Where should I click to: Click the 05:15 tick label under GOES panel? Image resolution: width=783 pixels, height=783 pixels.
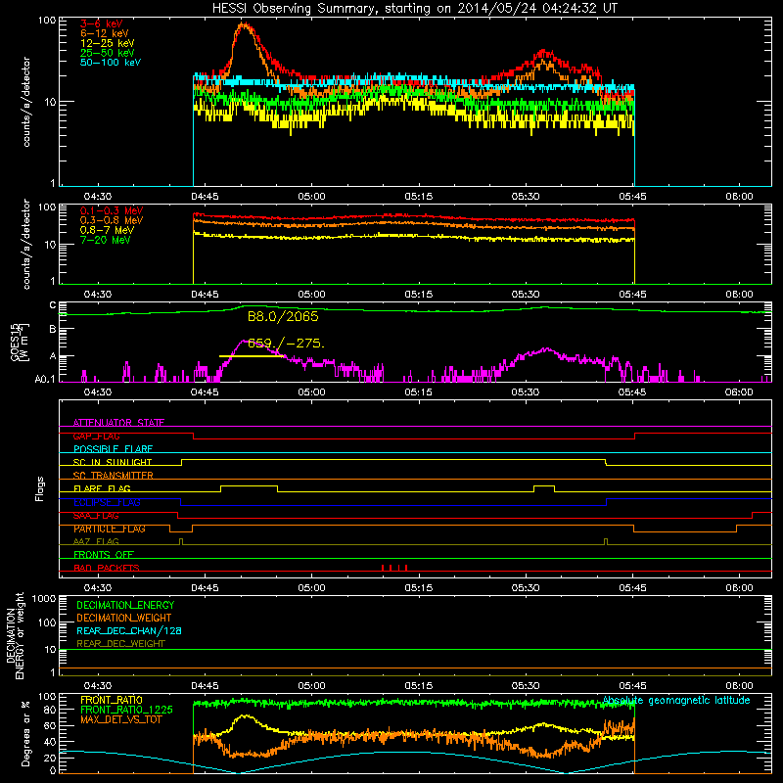[x=419, y=392]
